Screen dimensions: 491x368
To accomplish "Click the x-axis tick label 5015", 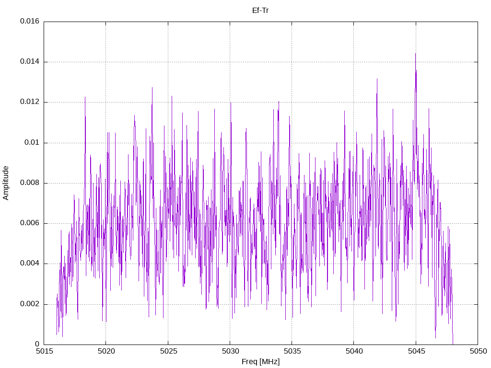I will tap(44, 351).
